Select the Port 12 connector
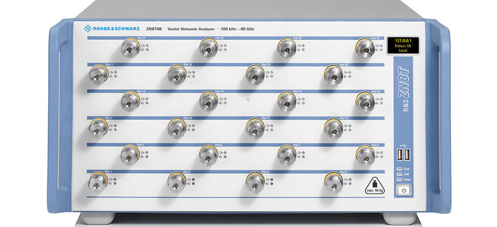This screenshot has height=227, width=497. click(333, 129)
